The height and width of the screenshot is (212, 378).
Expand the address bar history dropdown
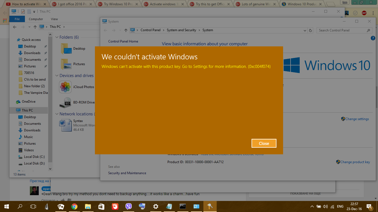(305, 30)
